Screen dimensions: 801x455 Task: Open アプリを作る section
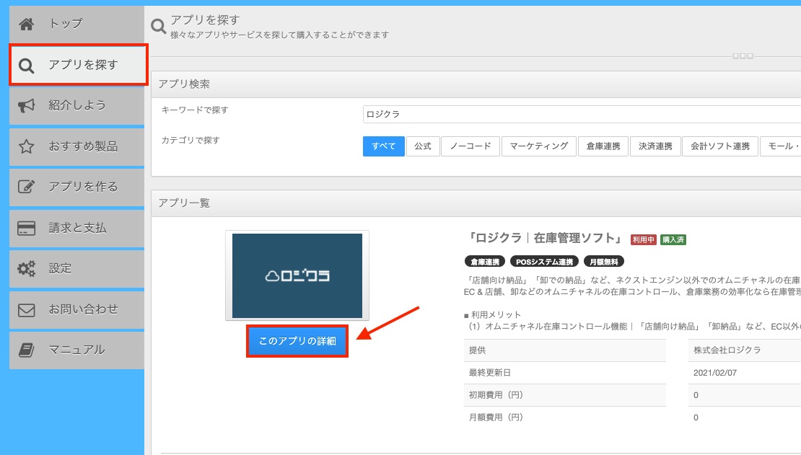point(76,187)
